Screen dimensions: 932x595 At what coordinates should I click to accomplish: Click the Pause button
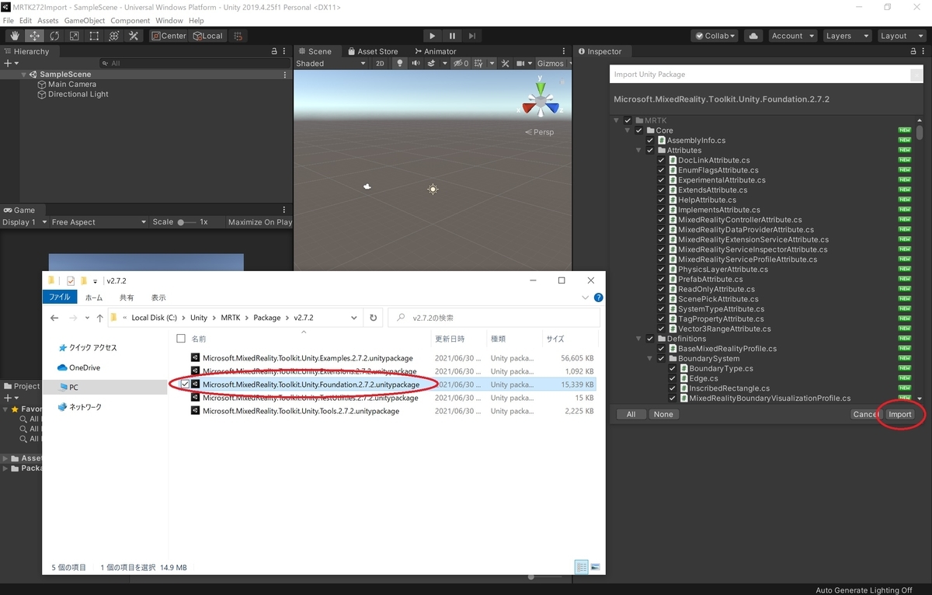tap(452, 36)
